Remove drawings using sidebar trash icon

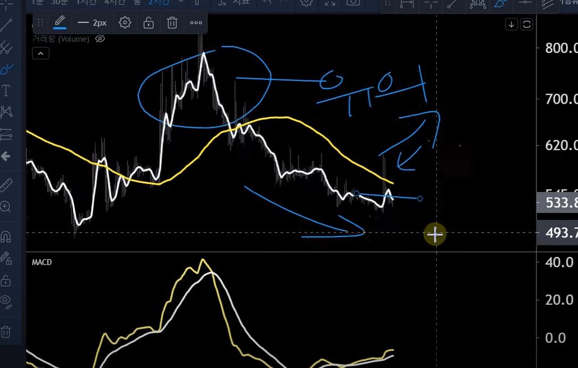coord(6,332)
